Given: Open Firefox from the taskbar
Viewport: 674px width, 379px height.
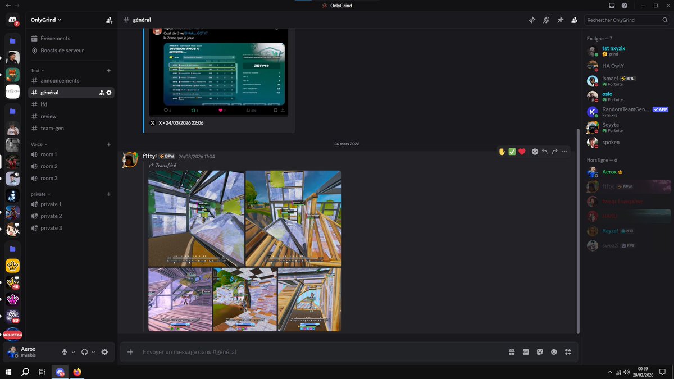Looking at the screenshot, I should pyautogui.click(x=77, y=372).
